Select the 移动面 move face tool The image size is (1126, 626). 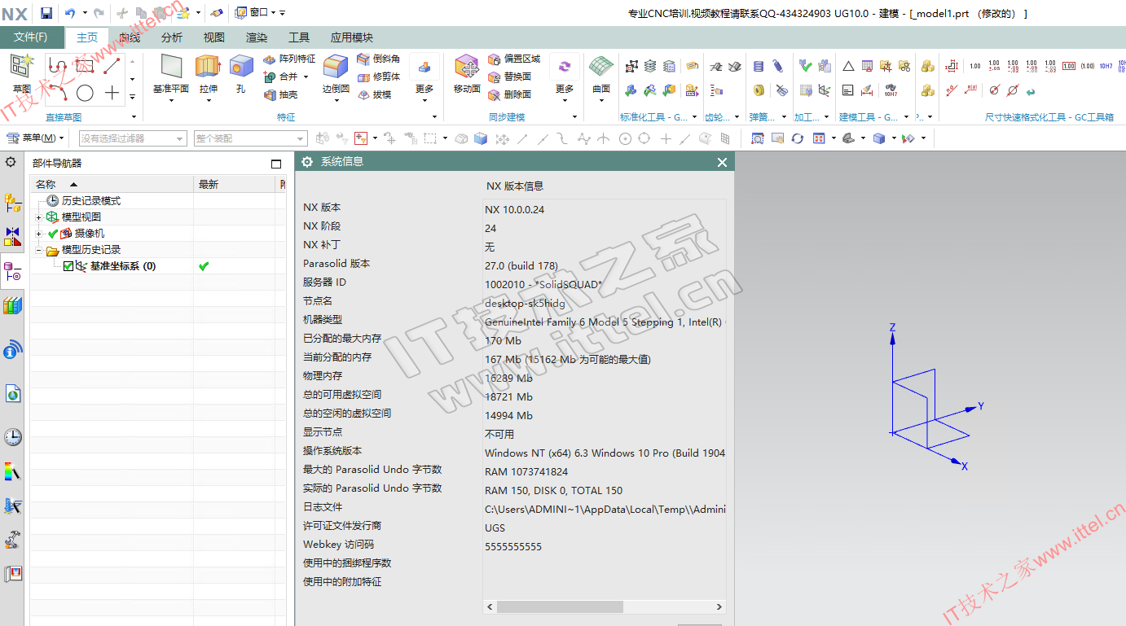pyautogui.click(x=467, y=74)
